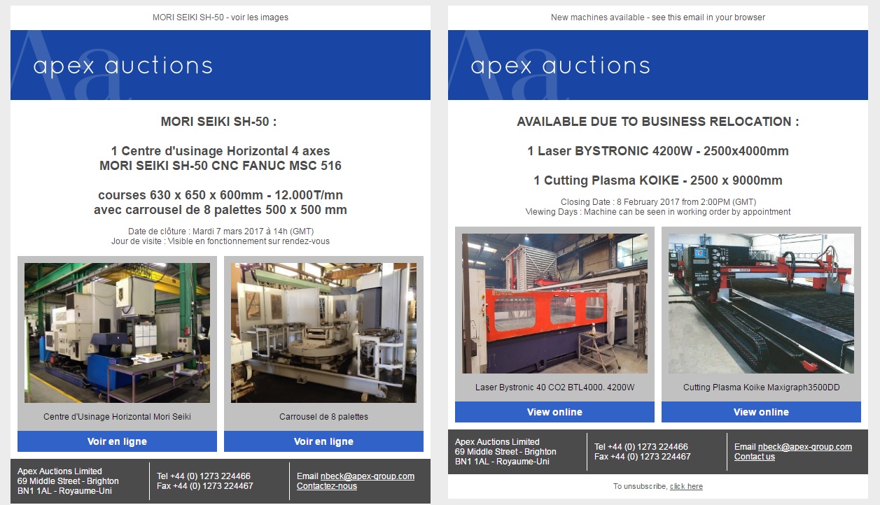Click the unsubscribe 'click here' link
The image size is (880, 505).
tap(686, 486)
